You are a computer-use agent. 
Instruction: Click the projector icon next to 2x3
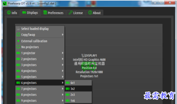[x=68, y=95]
